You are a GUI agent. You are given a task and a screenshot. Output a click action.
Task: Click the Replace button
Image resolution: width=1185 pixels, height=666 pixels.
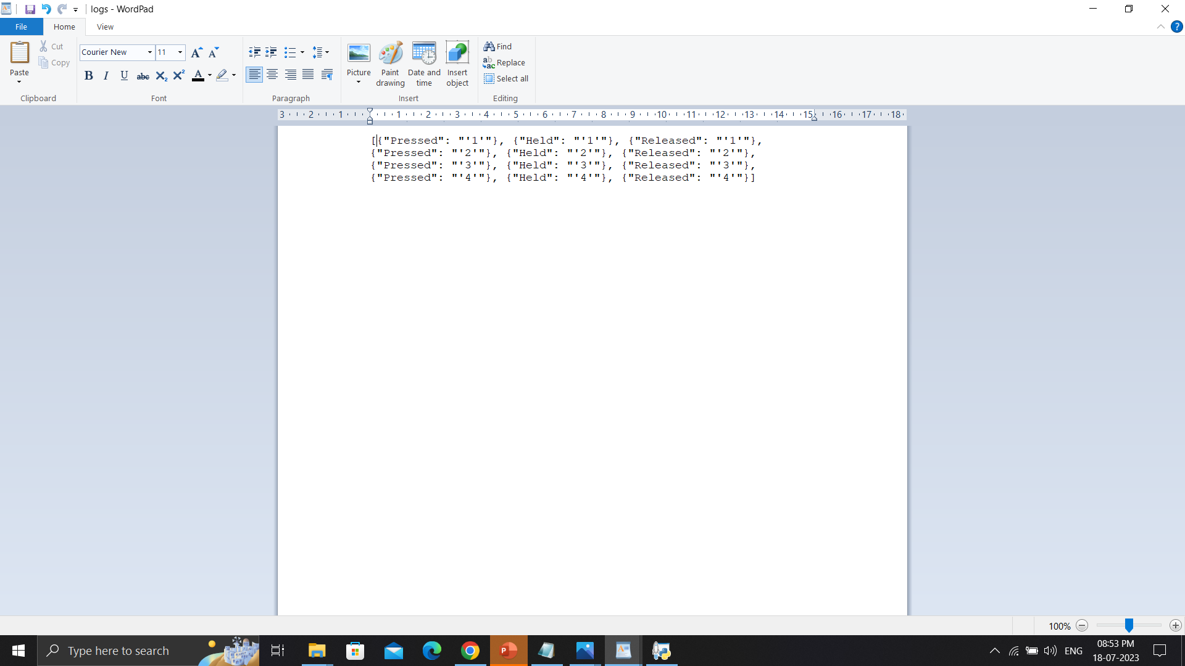pyautogui.click(x=504, y=63)
